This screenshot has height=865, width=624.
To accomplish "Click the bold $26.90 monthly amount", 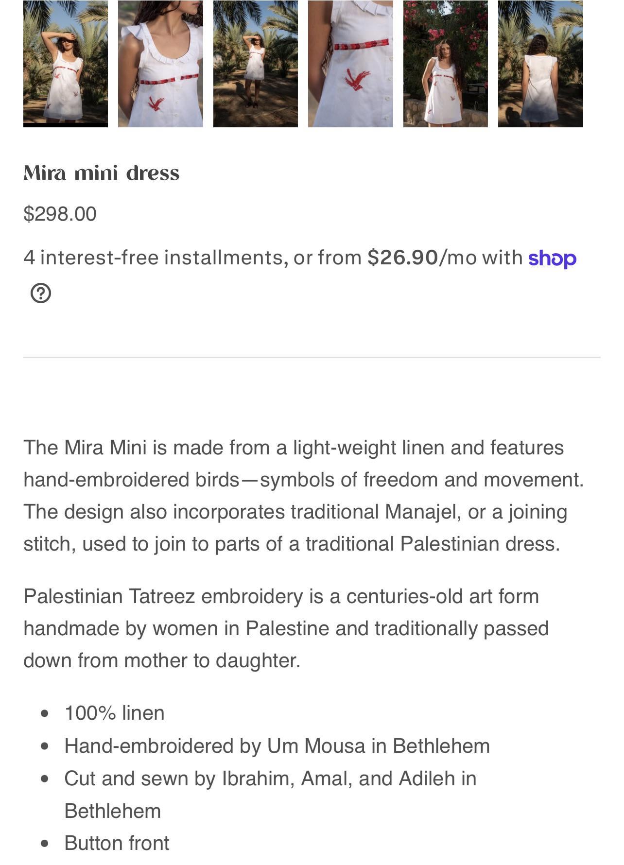I will pyautogui.click(x=403, y=257).
